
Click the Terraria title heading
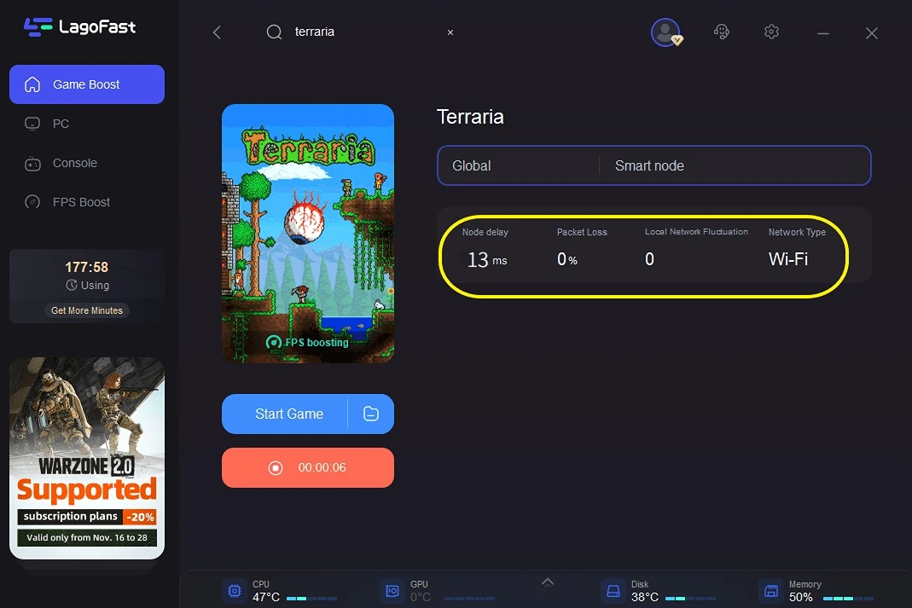[470, 117]
